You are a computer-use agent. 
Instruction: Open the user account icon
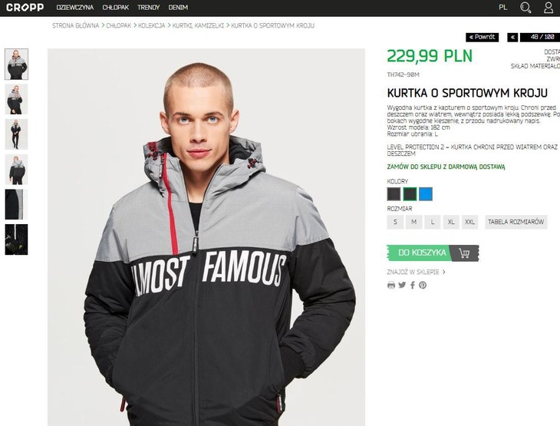click(x=548, y=8)
